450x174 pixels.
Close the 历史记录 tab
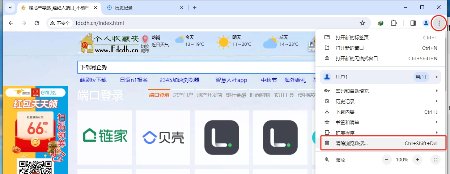(182, 8)
